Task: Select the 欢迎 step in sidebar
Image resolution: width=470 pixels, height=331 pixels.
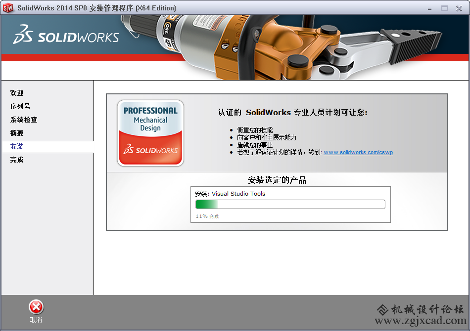Action: [17, 93]
